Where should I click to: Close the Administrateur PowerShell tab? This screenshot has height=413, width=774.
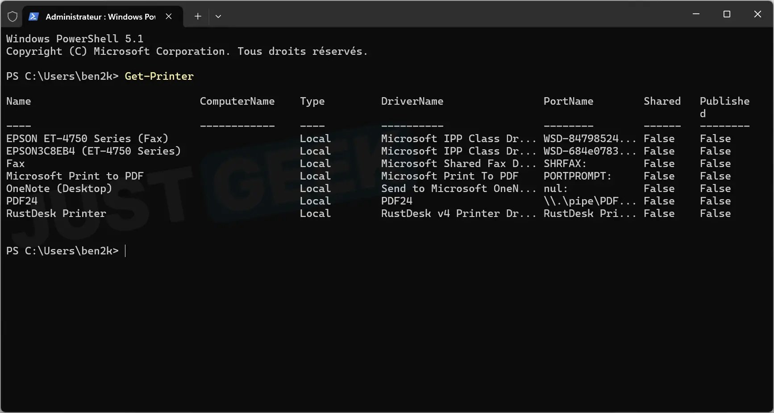[x=169, y=16]
